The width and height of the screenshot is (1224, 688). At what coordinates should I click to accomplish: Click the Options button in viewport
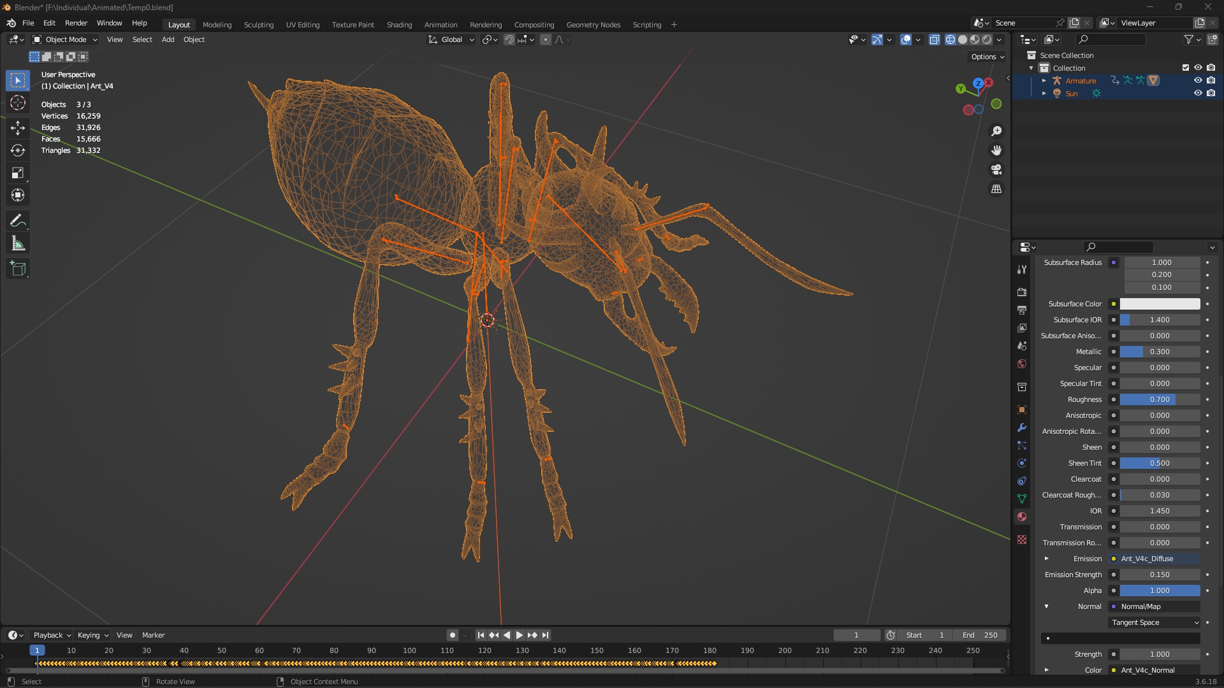[x=987, y=57]
